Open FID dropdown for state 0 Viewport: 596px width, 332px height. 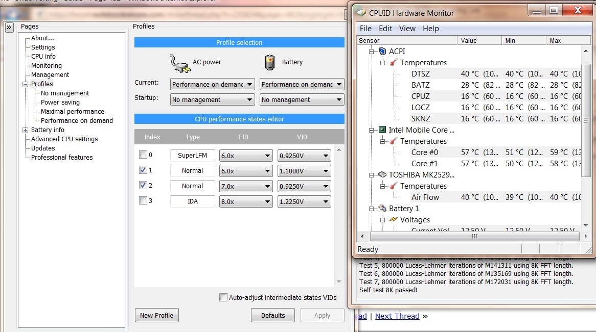coord(245,156)
